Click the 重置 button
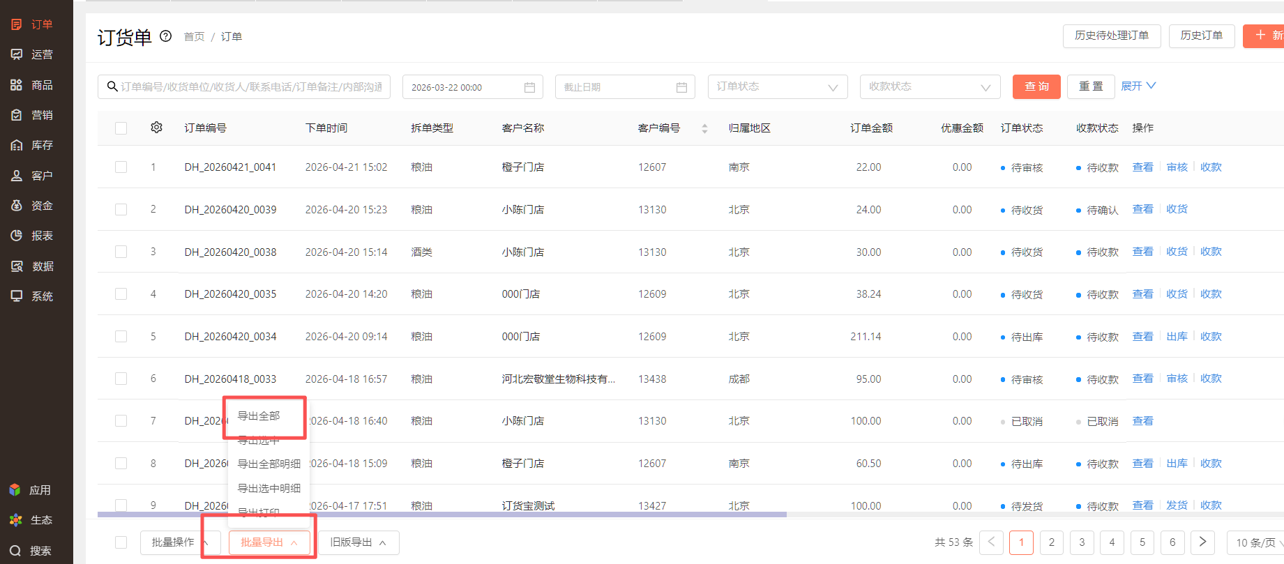This screenshot has height=564, width=1284. [1091, 86]
